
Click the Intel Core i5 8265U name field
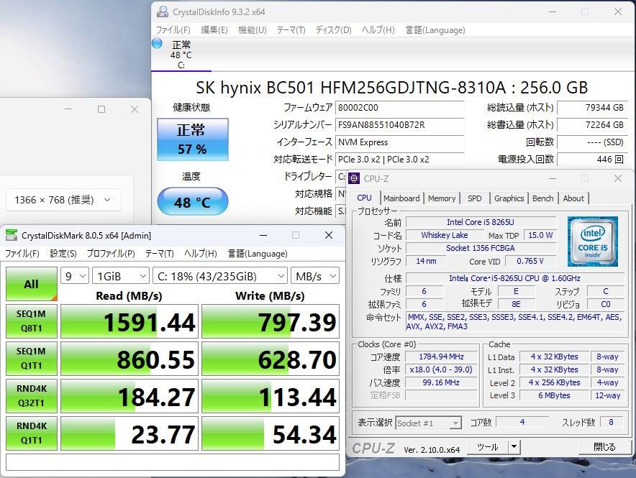[481, 222]
